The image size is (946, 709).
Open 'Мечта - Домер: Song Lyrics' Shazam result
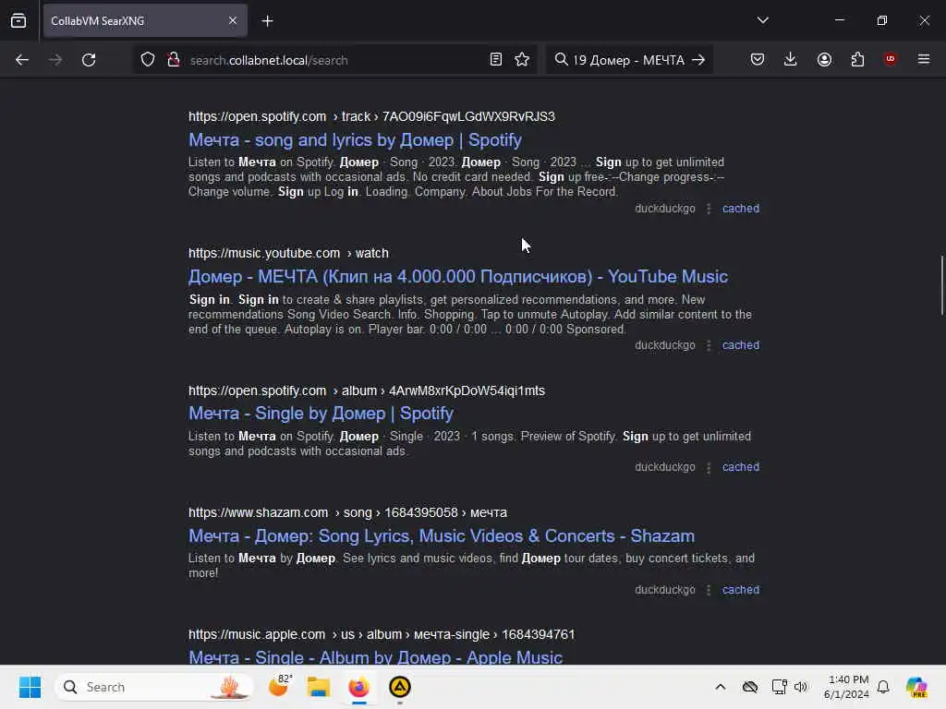442,536
